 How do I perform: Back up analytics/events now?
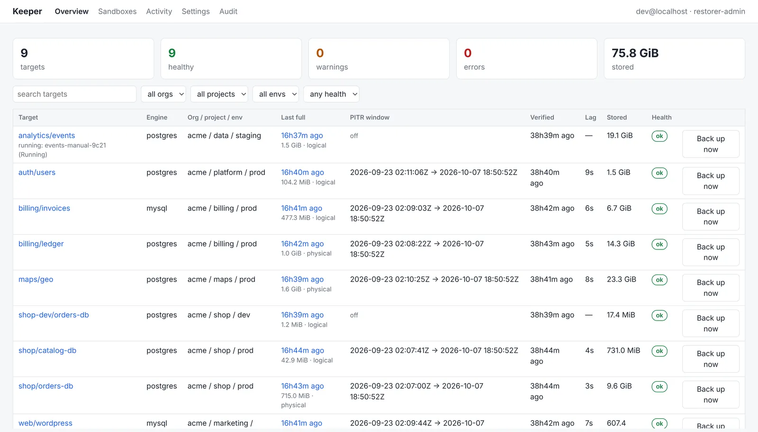[x=711, y=144]
